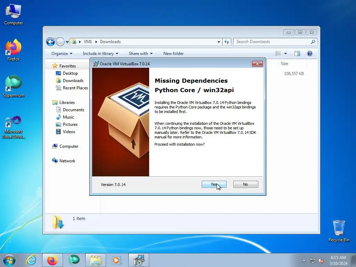This screenshot has width=356, height=267.
Task: Click Explorer forward navigation arrow
Action: click(x=60, y=42)
